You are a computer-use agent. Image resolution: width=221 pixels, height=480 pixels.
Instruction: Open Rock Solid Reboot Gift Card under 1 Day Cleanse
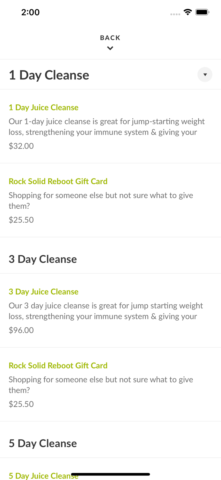(x=58, y=181)
